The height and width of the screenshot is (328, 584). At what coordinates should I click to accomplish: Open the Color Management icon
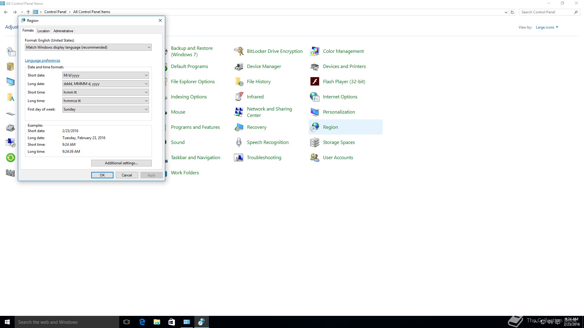coord(315,51)
